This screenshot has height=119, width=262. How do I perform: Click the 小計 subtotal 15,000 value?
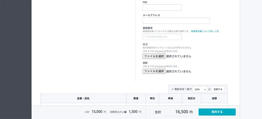[x=97, y=112]
